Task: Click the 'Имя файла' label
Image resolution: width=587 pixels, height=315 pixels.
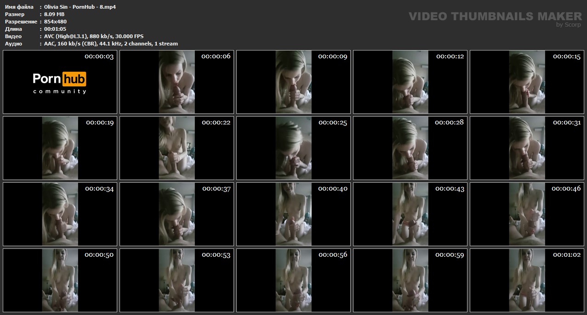Action: click(19, 7)
